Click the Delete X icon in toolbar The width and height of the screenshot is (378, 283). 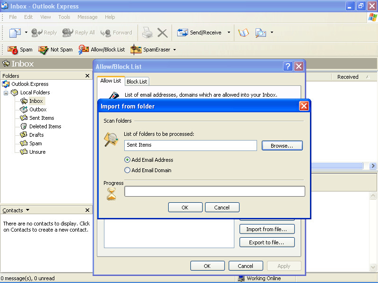tap(163, 33)
